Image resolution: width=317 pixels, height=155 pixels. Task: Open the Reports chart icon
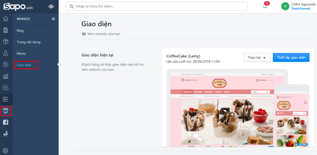[6, 76]
